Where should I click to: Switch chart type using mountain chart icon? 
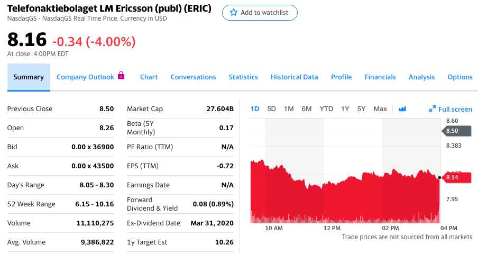402,109
